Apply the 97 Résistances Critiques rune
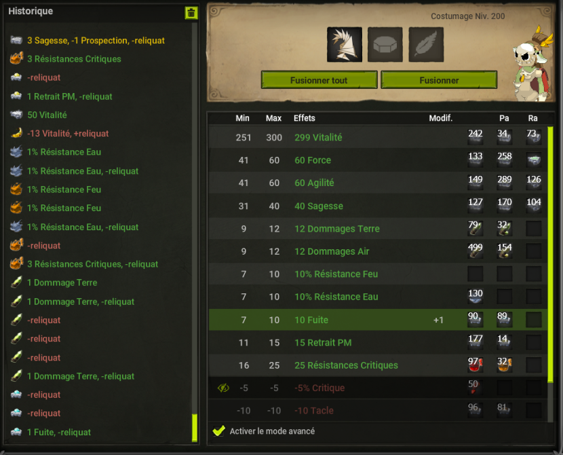 coord(475,365)
